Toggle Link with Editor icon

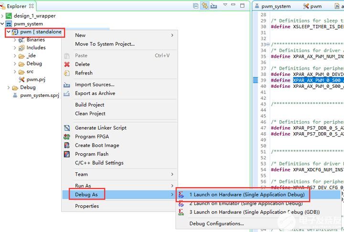click(x=204, y=6)
